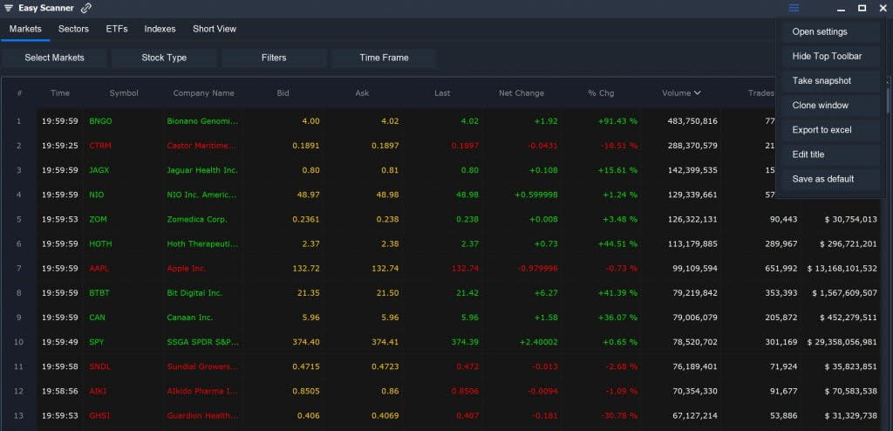This screenshot has height=431, width=893.
Task: Click the vertical scrollbar of the table
Action: pos(887,101)
